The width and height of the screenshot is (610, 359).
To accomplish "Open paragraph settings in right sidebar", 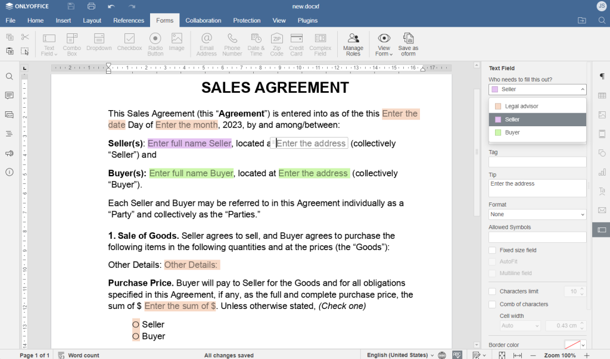I will 602,76.
